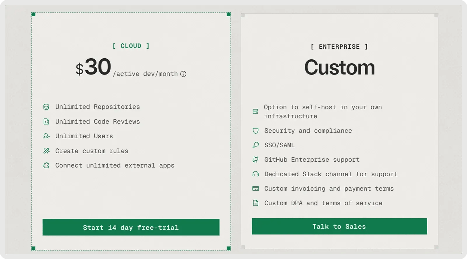Click the GitHub icon for Enterprise support

[x=255, y=160]
